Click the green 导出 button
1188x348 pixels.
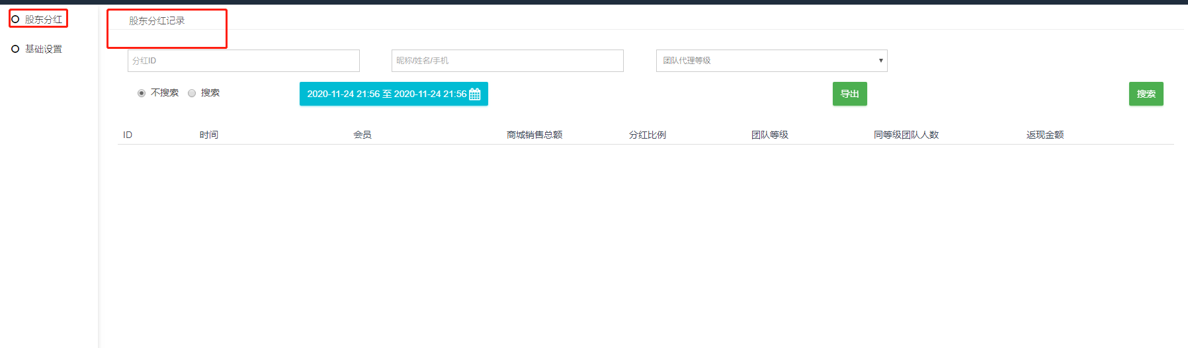pos(850,94)
